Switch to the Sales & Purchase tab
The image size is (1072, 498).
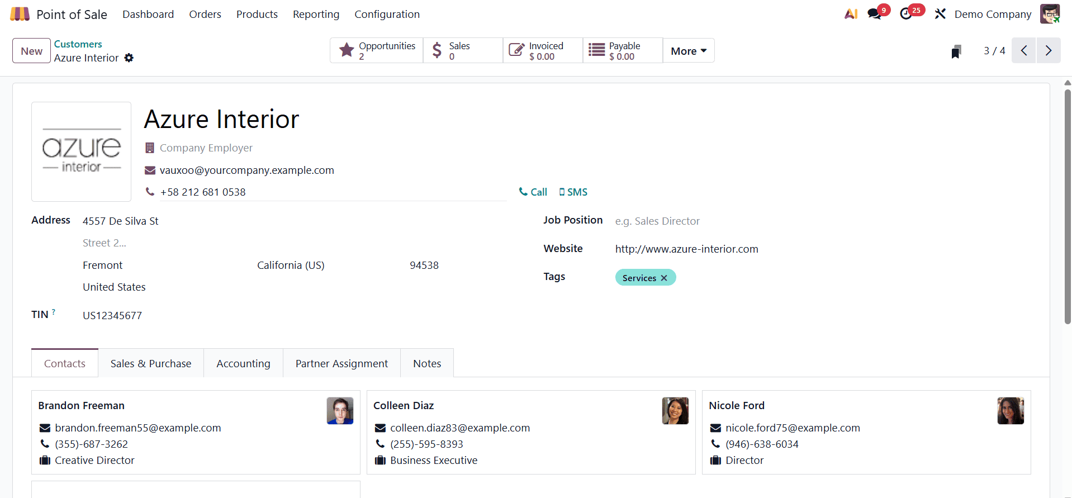click(x=151, y=363)
